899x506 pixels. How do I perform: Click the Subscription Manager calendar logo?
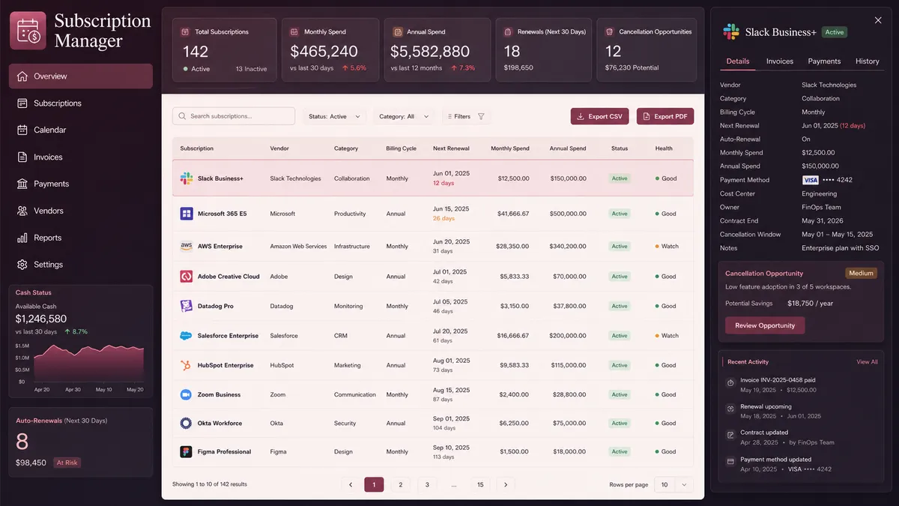point(28,31)
